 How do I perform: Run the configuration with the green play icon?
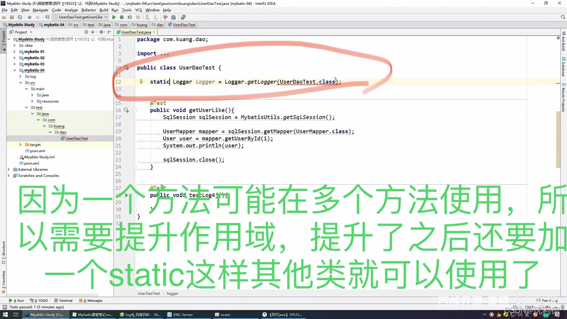click(114, 17)
